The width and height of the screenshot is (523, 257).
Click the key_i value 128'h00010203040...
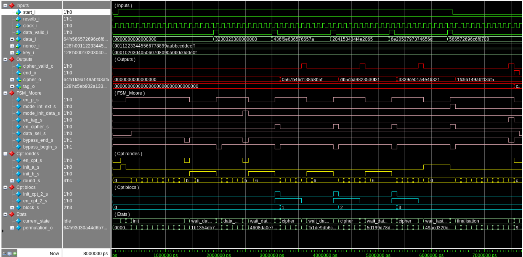(85, 53)
